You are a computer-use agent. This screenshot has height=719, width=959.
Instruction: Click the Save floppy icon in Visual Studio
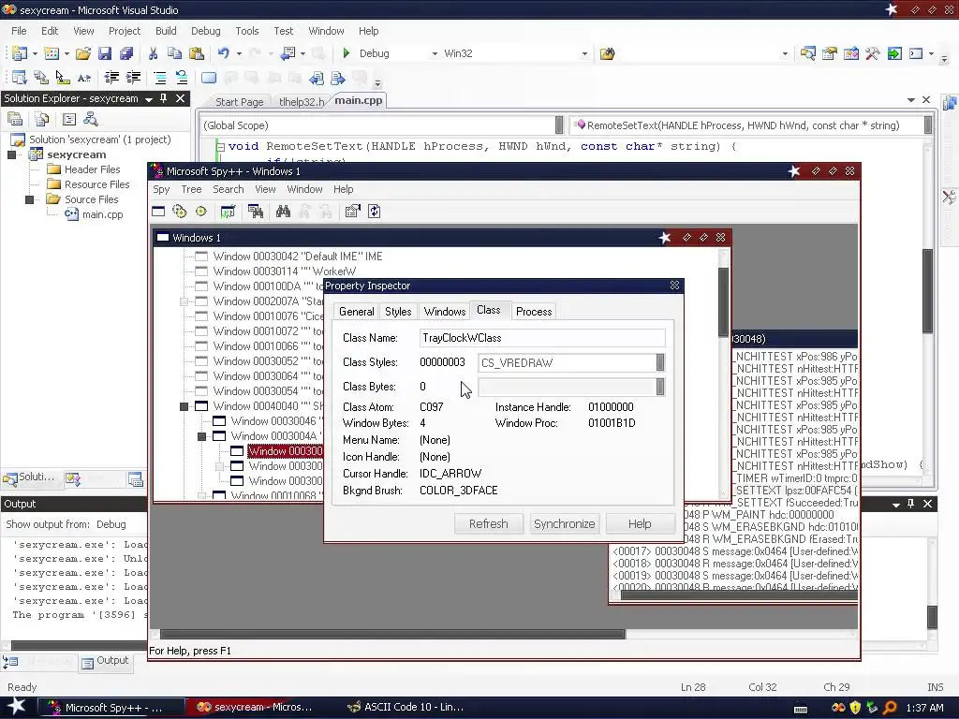click(x=105, y=53)
